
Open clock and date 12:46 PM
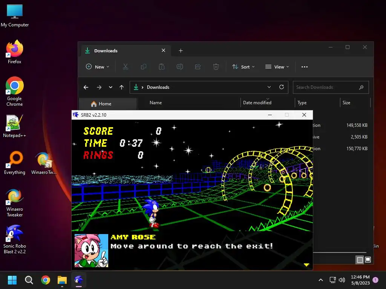click(x=360, y=280)
